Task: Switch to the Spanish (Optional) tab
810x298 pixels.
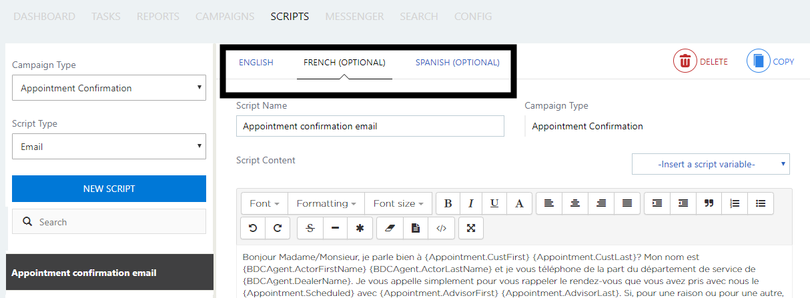Action: point(457,63)
